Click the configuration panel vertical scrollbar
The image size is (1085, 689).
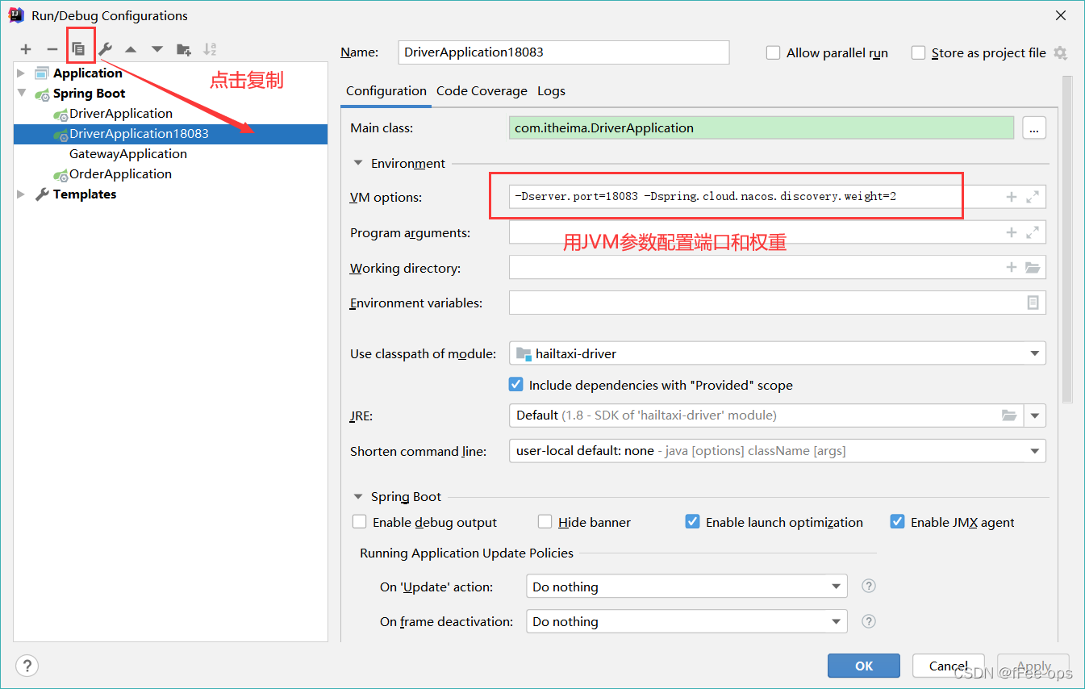[x=1067, y=240]
